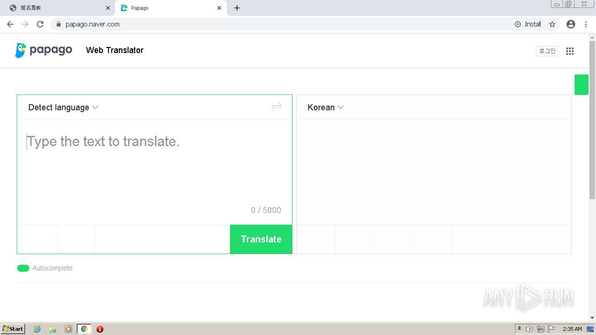596x335 pixels.
Task: Close the 域名售卖 tab
Action: click(x=108, y=8)
